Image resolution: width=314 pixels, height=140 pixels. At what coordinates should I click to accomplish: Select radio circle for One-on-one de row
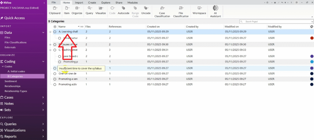(55, 74)
